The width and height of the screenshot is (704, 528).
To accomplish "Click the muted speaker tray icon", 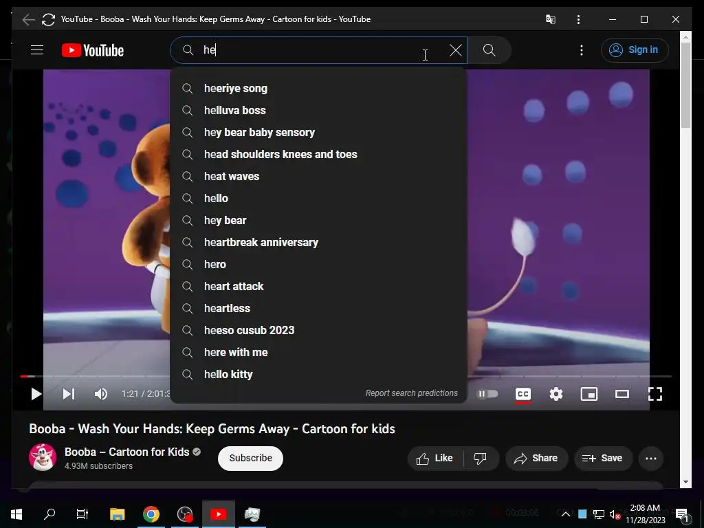I will pyautogui.click(x=615, y=514).
